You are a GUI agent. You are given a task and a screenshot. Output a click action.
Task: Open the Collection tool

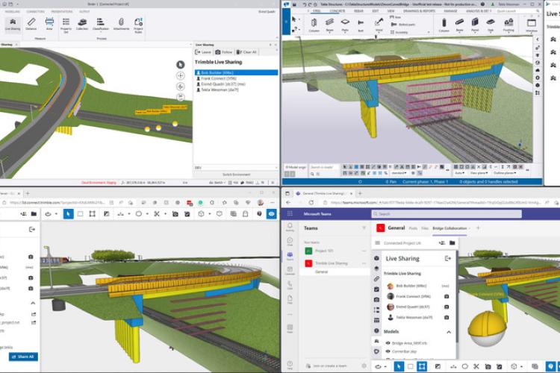click(x=82, y=24)
